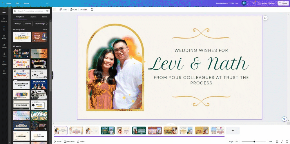
Task: Open the Apps panel
Action: (x=4, y=72)
